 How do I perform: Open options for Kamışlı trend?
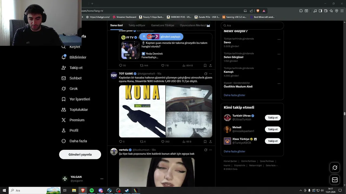coord(279,69)
